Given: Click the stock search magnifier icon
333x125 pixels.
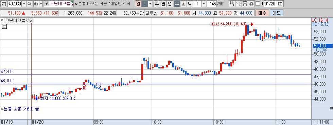Looking at the screenshot, I should [29, 4].
